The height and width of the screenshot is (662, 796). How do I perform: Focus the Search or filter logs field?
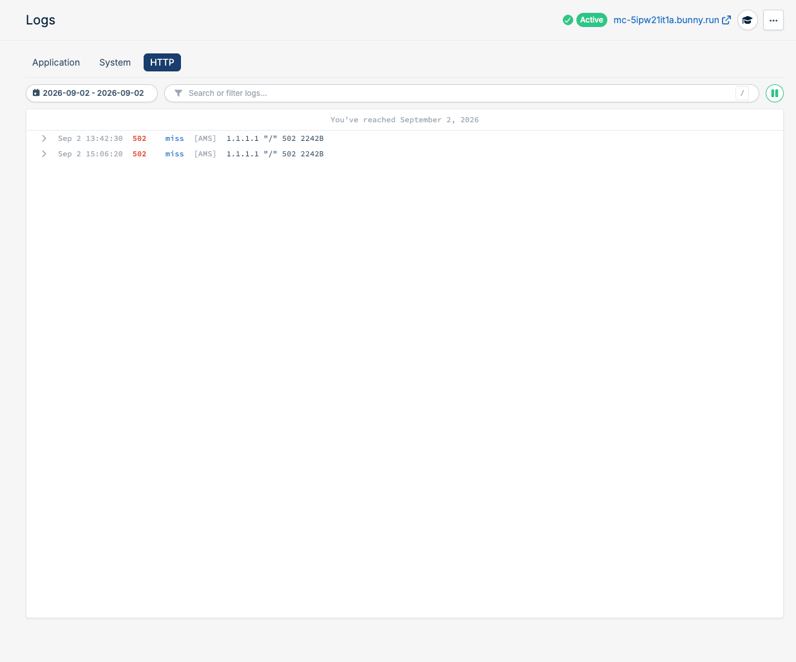[462, 93]
